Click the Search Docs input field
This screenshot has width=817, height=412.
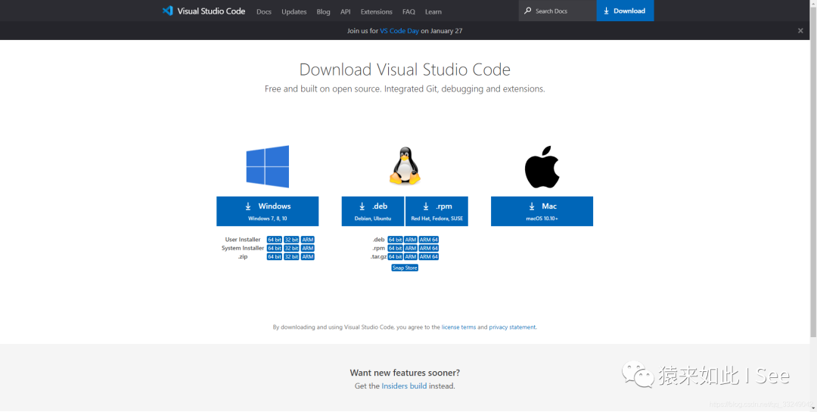click(x=558, y=11)
